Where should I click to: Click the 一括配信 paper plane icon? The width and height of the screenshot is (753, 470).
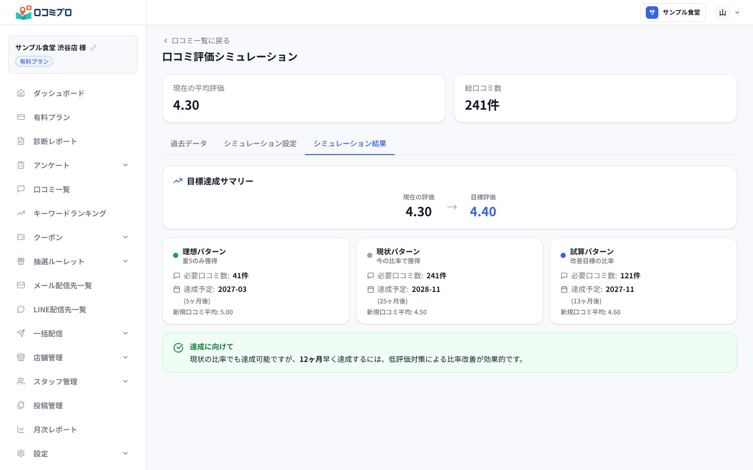tap(21, 333)
